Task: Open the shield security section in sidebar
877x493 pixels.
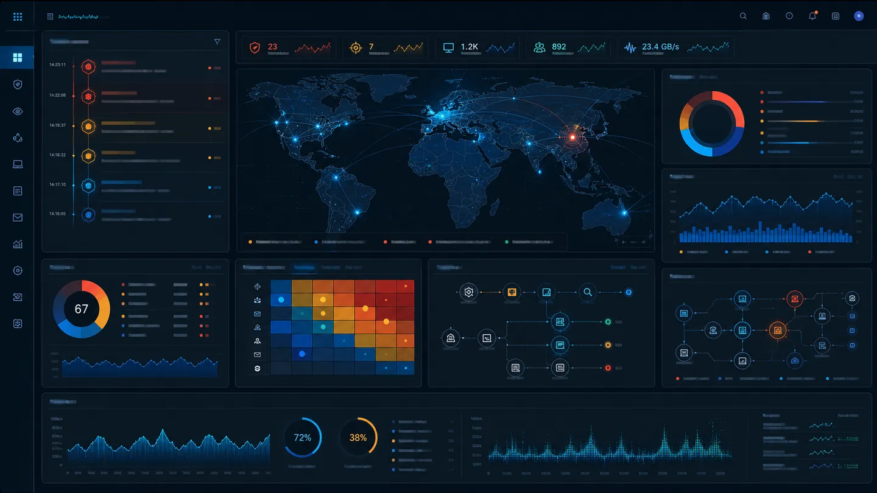Action: [x=18, y=85]
